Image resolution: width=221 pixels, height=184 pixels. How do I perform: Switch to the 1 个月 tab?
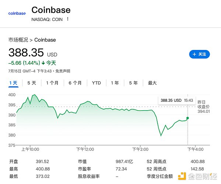pos(52,83)
